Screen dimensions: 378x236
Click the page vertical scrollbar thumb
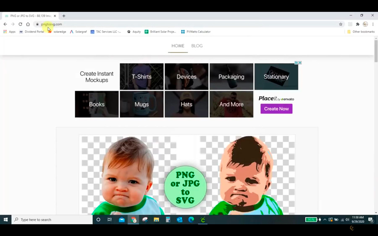click(x=376, y=51)
